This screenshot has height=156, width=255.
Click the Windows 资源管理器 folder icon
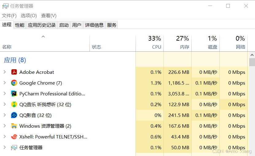14,126
